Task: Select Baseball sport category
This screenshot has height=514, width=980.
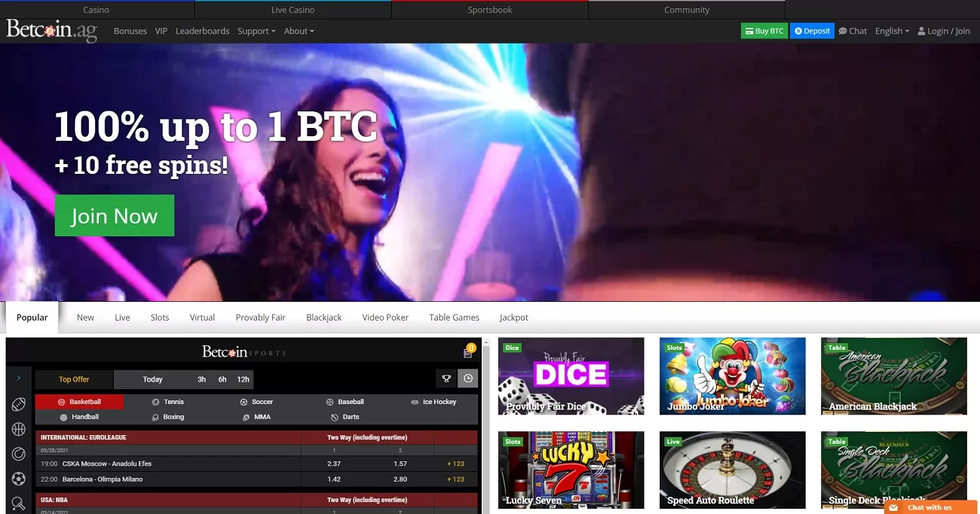Action: coord(345,402)
